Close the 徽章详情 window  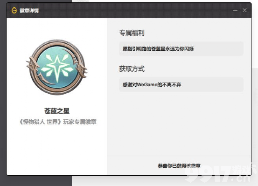(x=244, y=10)
